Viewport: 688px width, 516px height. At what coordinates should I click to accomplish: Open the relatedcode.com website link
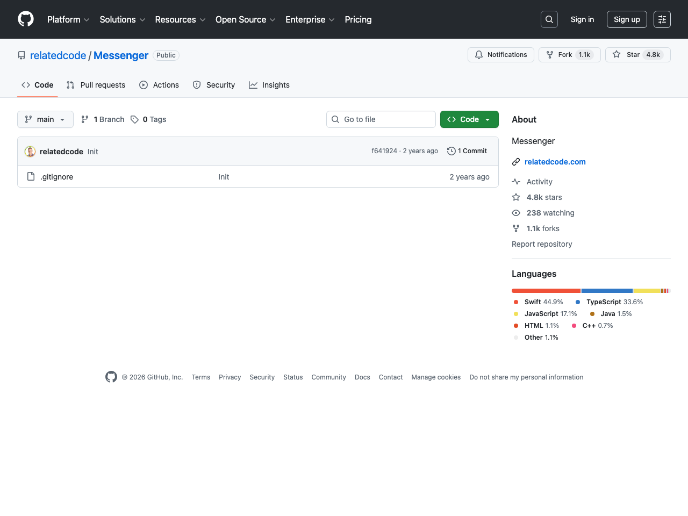tap(555, 162)
